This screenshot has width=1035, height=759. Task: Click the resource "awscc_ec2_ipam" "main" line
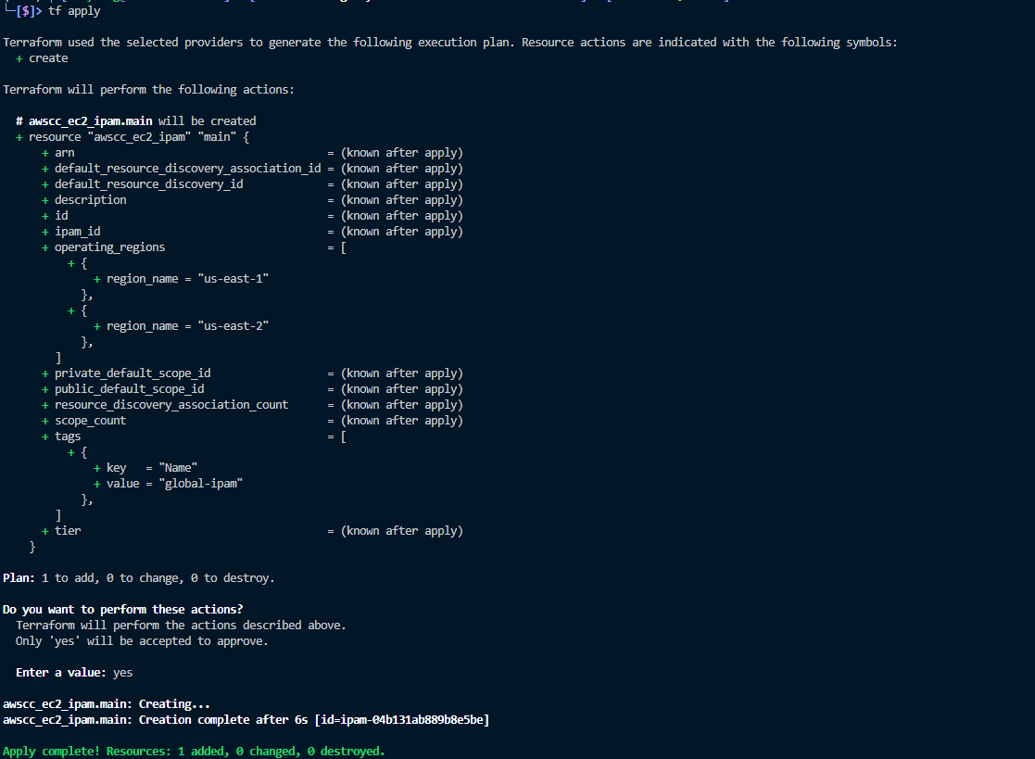(133, 137)
